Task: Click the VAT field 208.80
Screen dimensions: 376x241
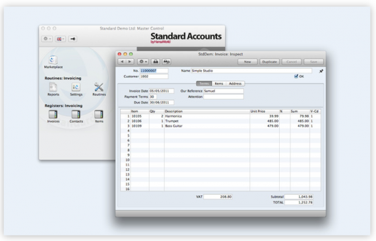Action: pyautogui.click(x=218, y=197)
